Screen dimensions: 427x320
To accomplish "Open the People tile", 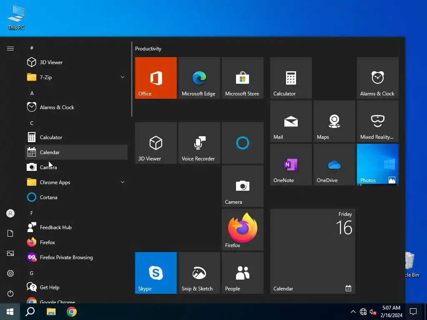I will 243,273.
